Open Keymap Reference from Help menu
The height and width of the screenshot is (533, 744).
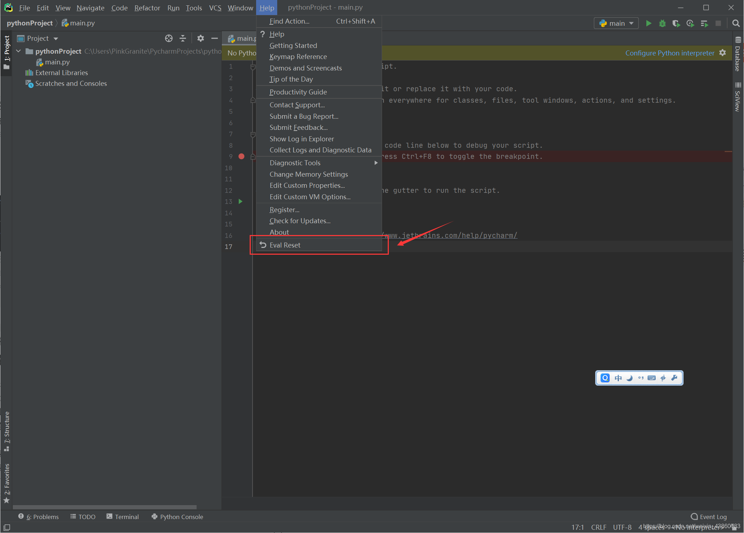[319, 57]
